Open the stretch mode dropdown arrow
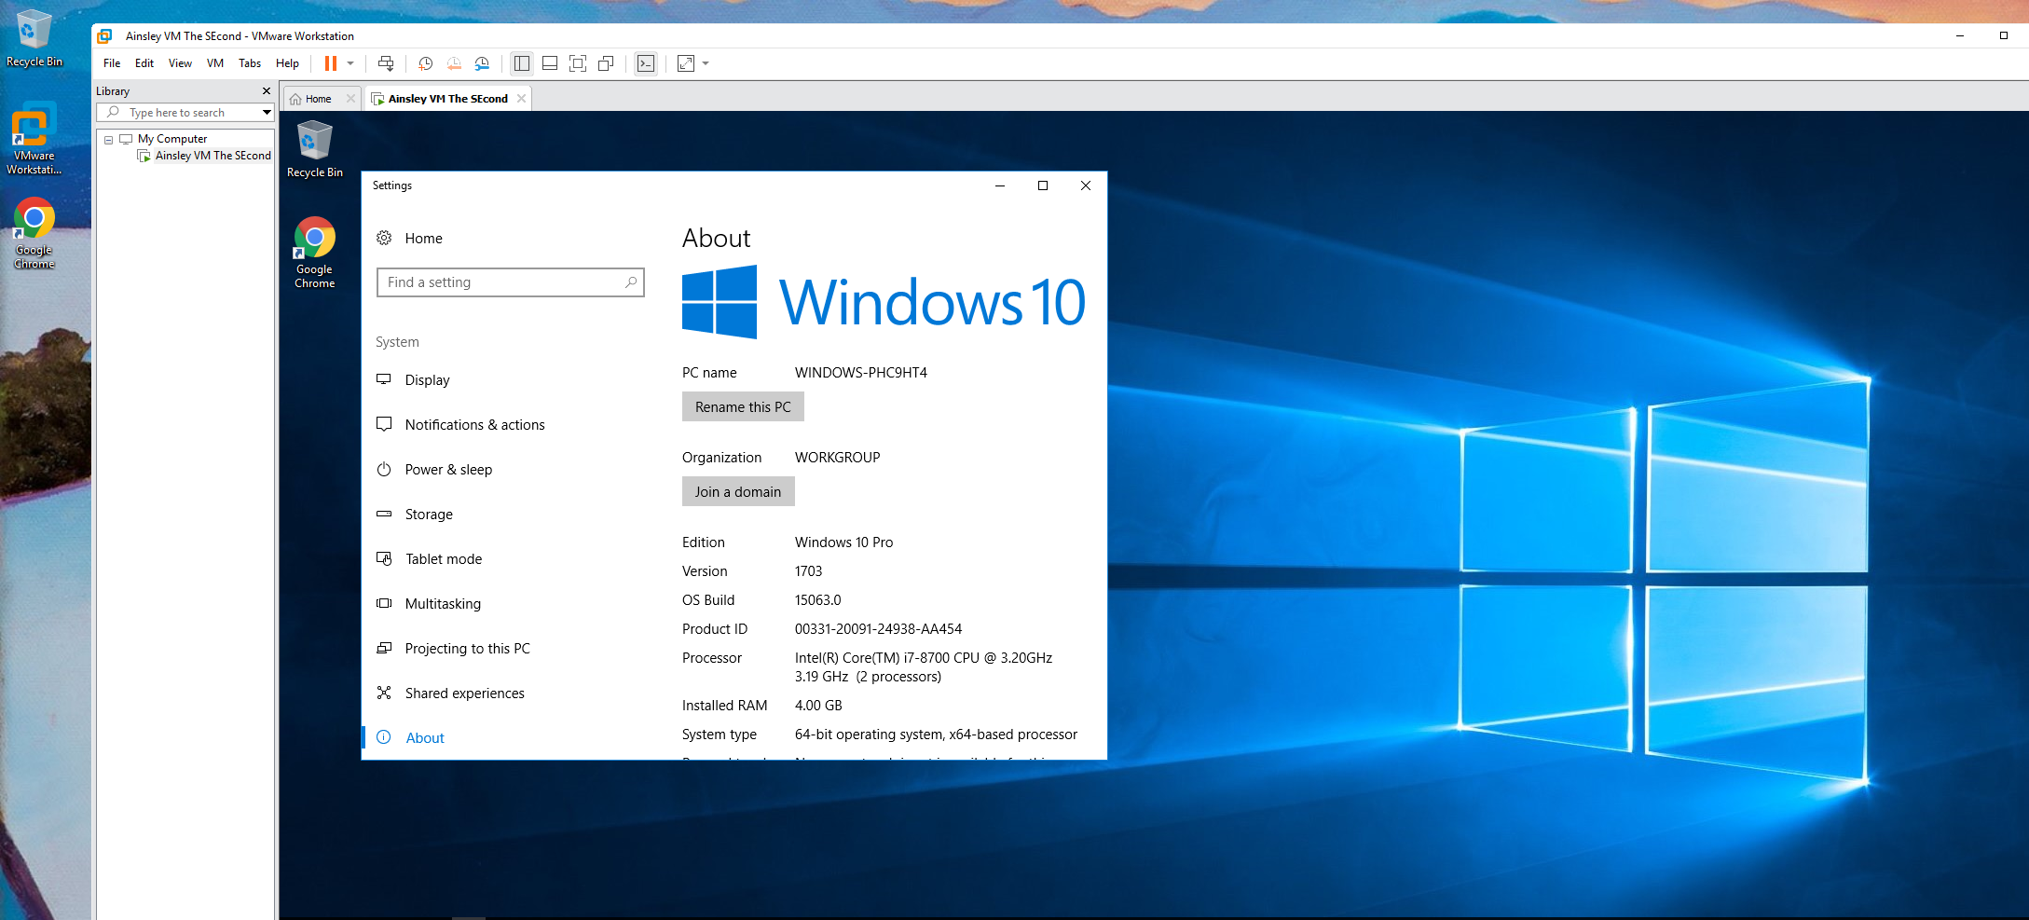Viewport: 2029px width, 920px height. [x=706, y=63]
